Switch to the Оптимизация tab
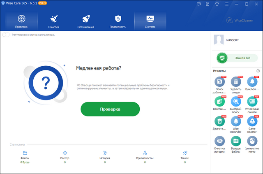Viewport: 263px width, 174px height. [86, 21]
